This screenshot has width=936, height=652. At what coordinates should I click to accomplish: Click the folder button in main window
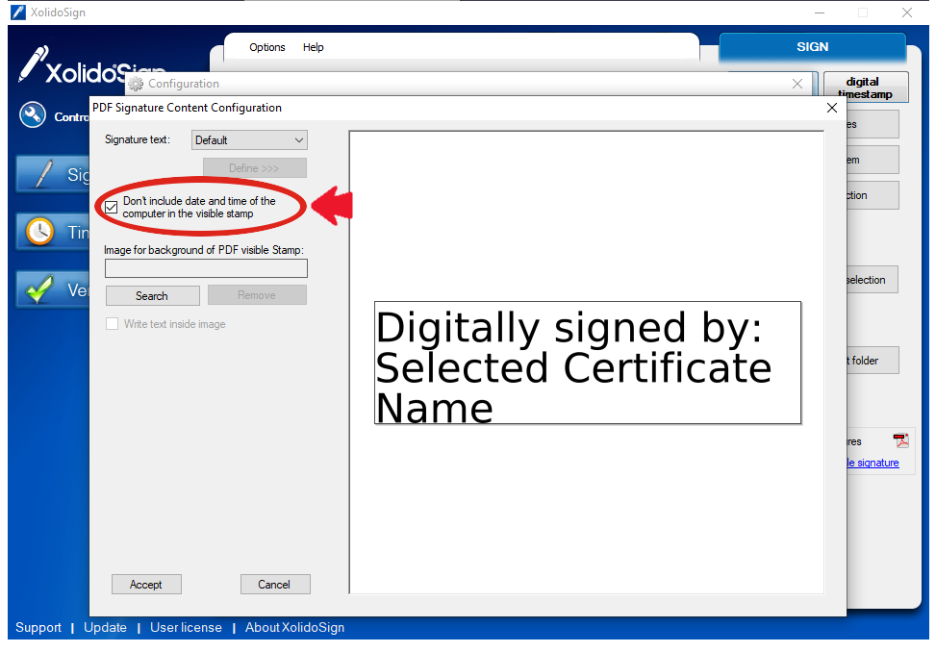[x=872, y=361]
